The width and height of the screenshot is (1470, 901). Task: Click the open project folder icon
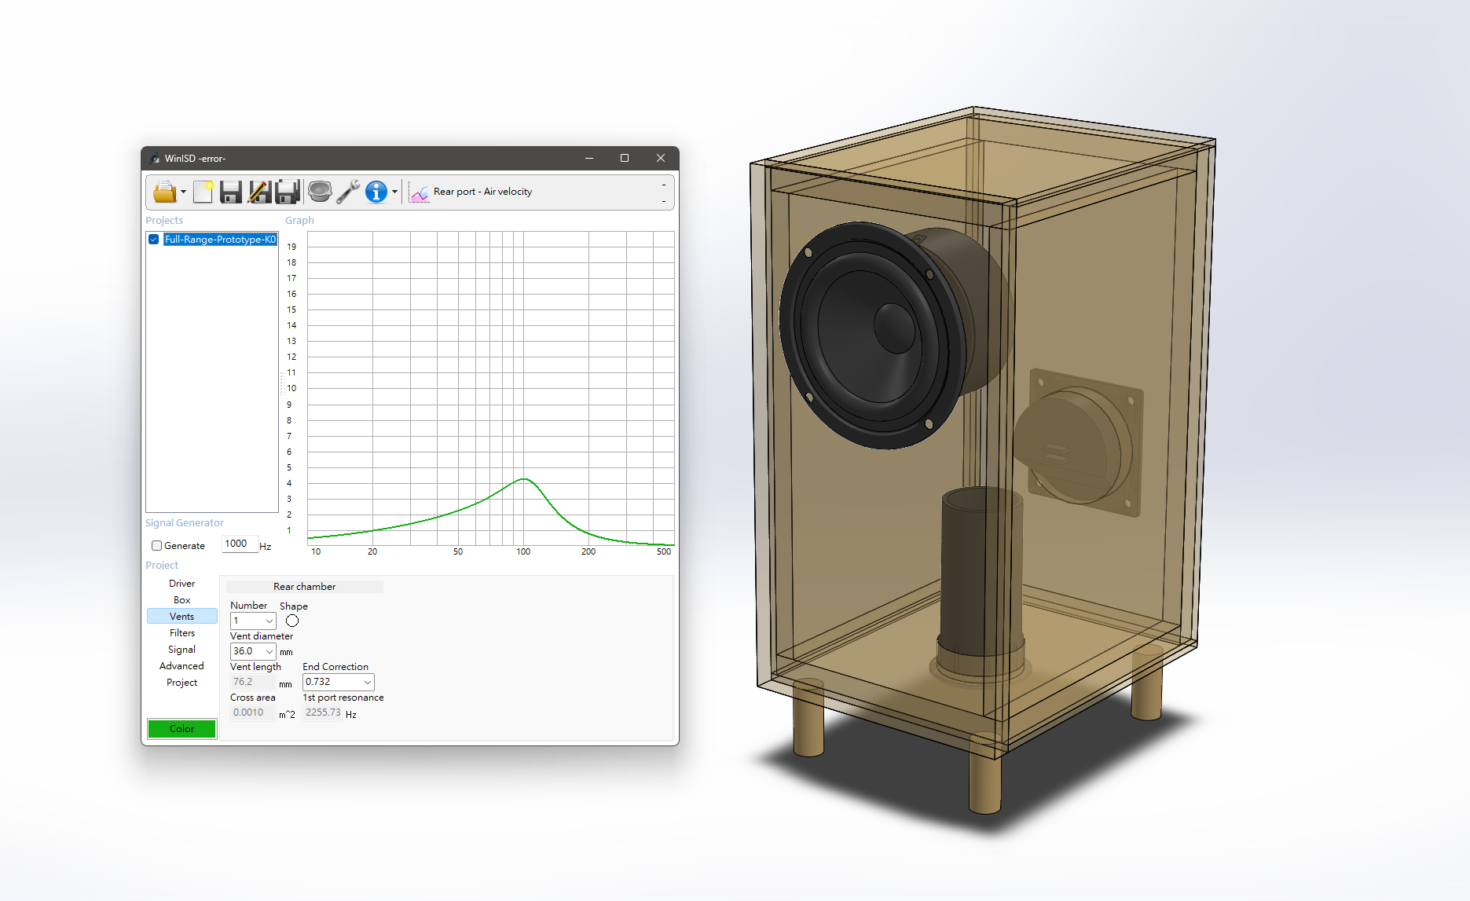point(164,192)
